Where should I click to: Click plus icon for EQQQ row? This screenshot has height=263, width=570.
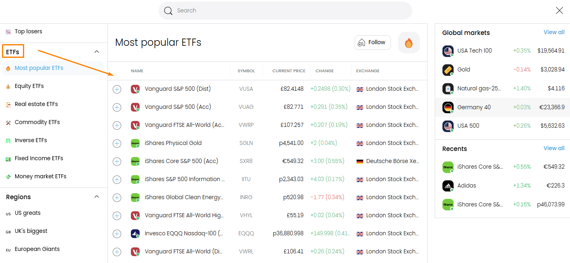[x=117, y=234]
